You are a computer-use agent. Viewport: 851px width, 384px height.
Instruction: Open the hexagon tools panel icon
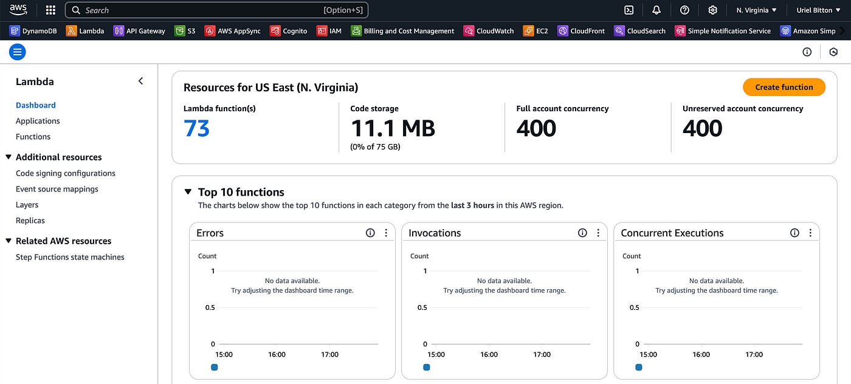pos(834,52)
